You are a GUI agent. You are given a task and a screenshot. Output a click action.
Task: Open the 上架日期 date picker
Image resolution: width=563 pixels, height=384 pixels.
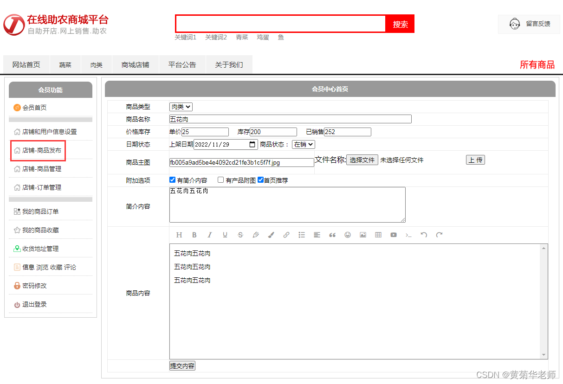[x=252, y=144]
